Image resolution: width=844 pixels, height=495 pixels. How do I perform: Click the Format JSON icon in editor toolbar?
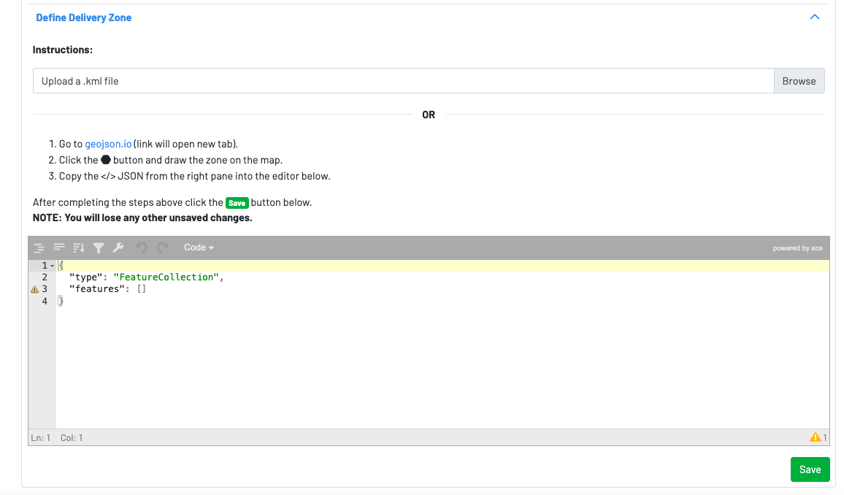(39, 247)
